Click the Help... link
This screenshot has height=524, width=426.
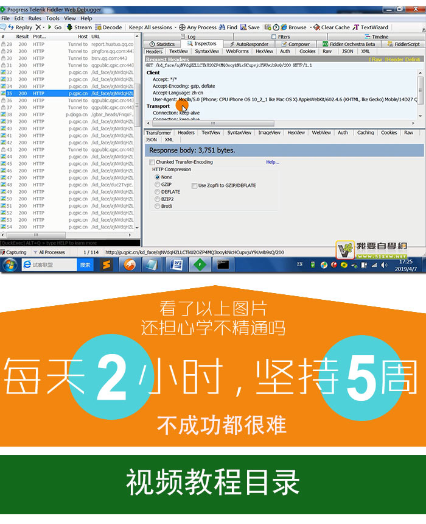tap(273, 162)
